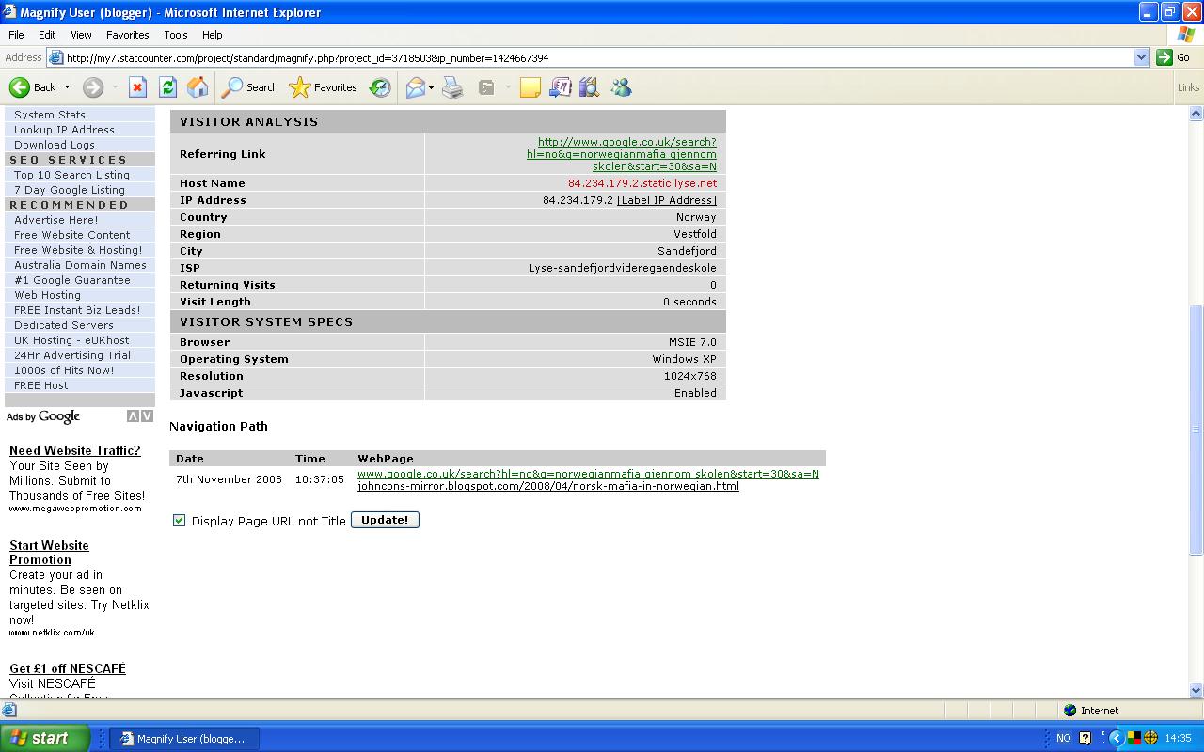Image resolution: width=1204 pixels, height=752 pixels.
Task: Click the greyed Edit toolbar icon
Action: point(486,87)
